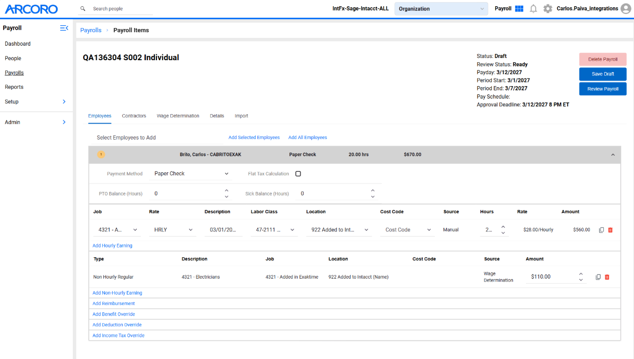
Task: Increase the $110.00 amount stepper
Action: pyautogui.click(x=581, y=274)
